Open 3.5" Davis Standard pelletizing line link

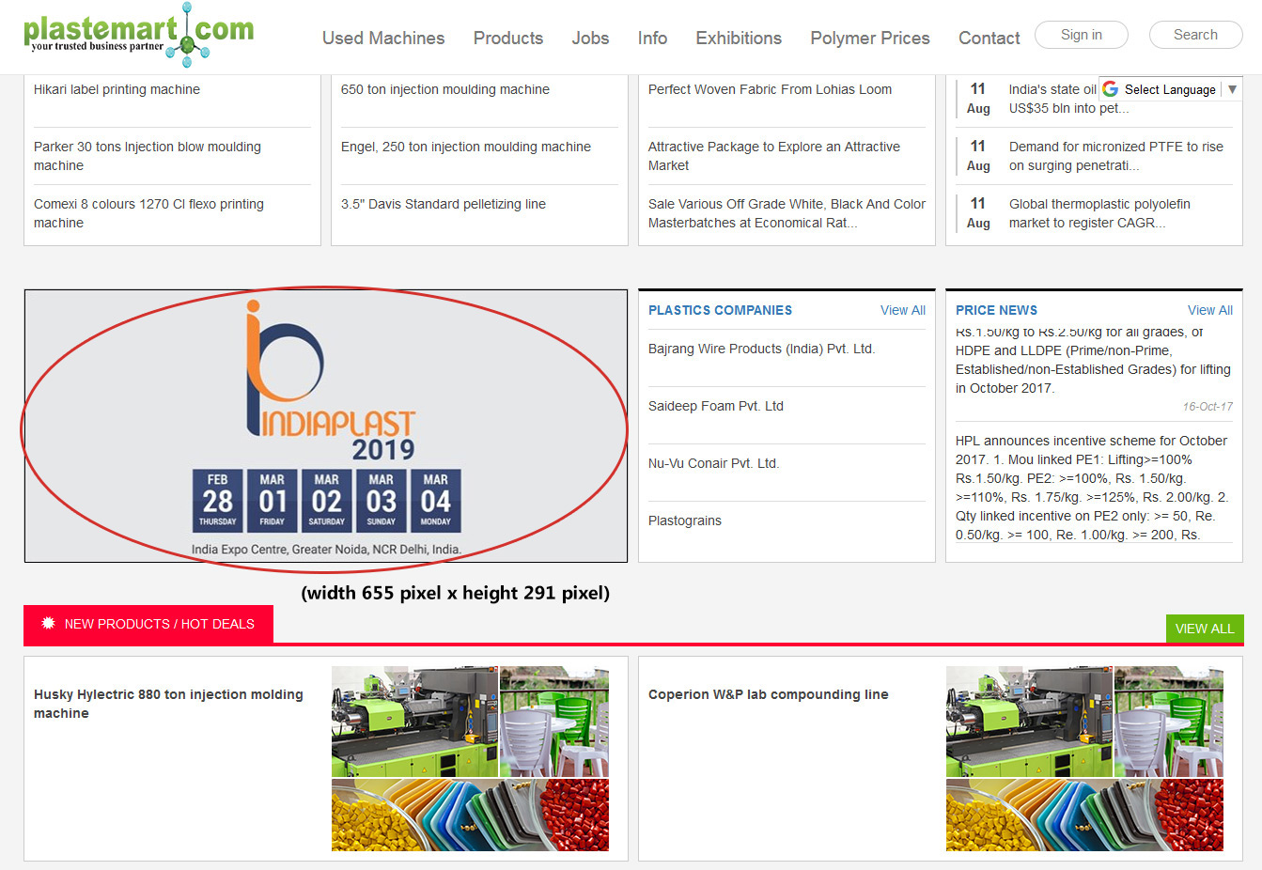click(x=444, y=204)
